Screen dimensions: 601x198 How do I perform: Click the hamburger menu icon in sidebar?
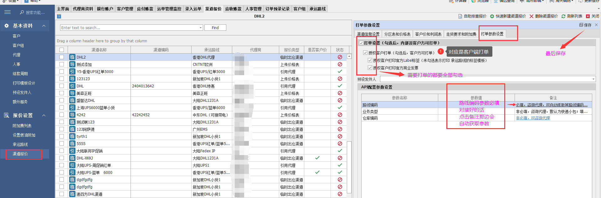[8, 12]
